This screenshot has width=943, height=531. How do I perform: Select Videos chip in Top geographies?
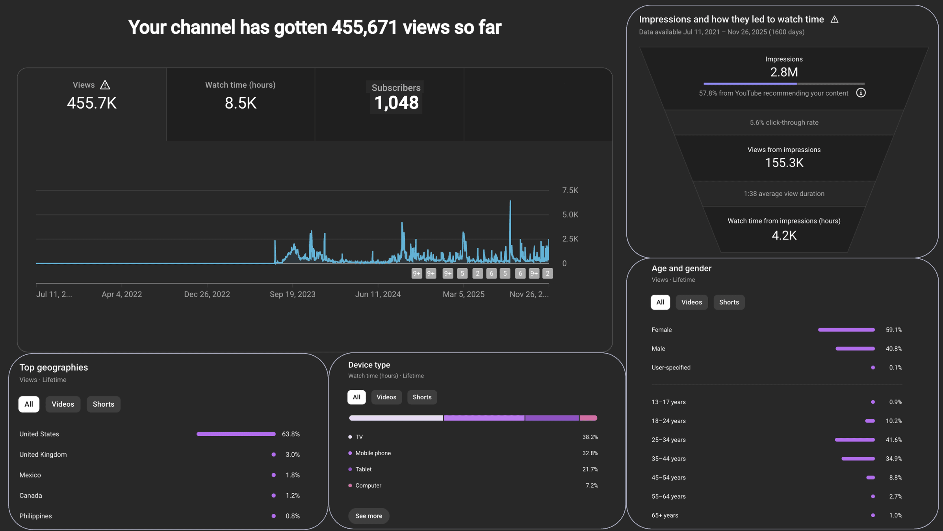[63, 404]
